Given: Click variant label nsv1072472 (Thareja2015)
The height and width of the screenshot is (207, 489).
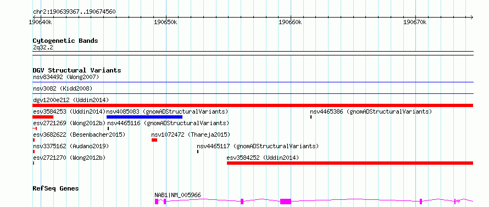Looking at the screenshot, I should pyautogui.click(x=191, y=135).
